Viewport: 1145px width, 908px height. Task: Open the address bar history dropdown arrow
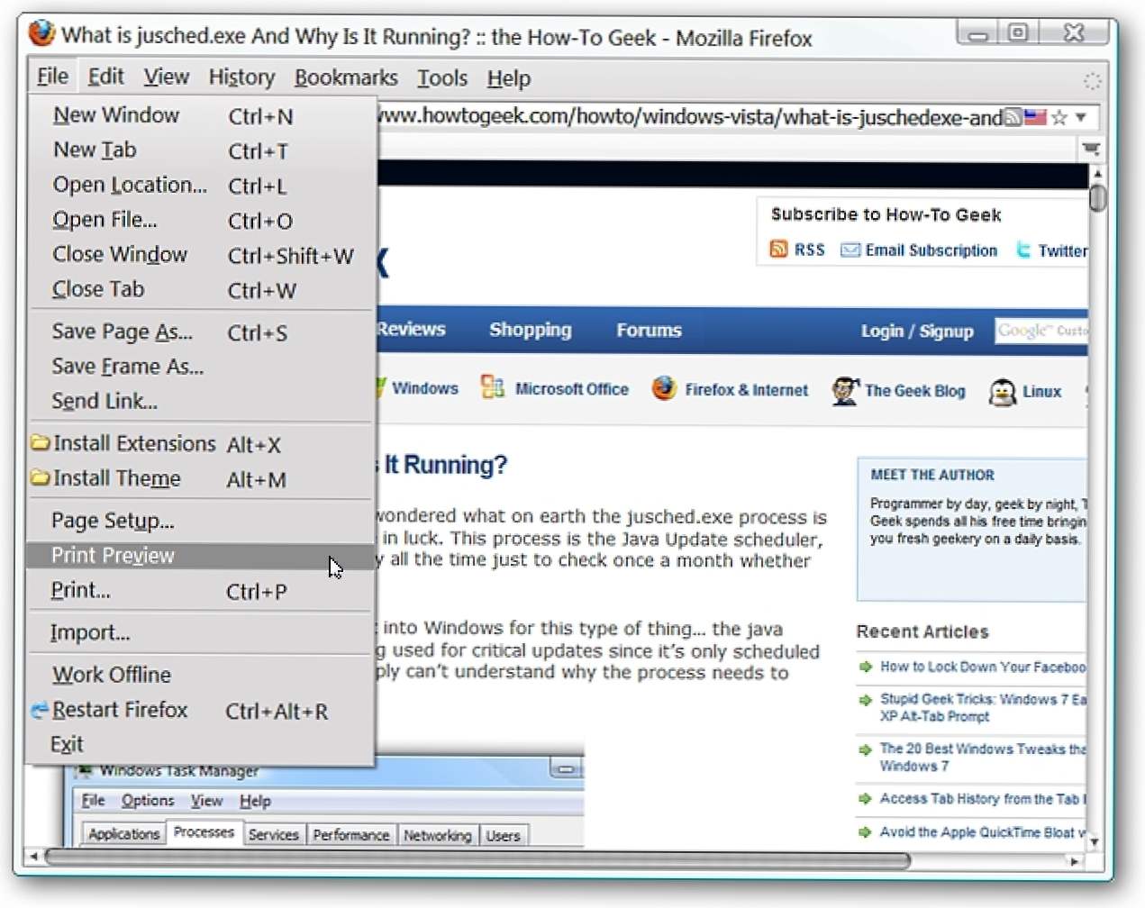coord(1081,117)
